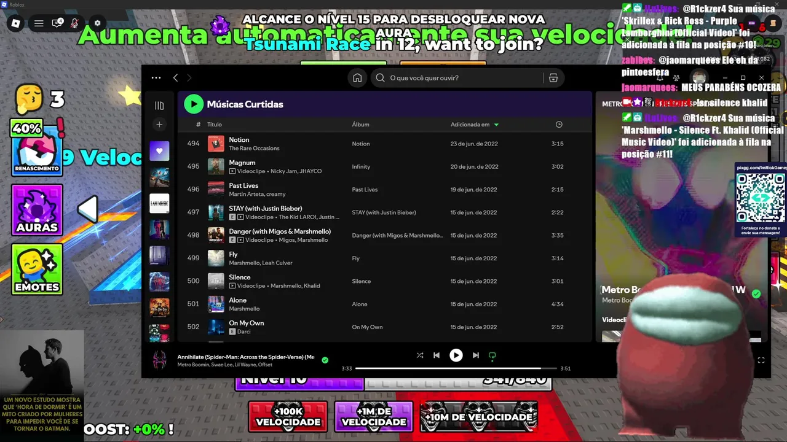Open the Roblox hamburger menu
The height and width of the screenshot is (442, 787).
pos(39,23)
